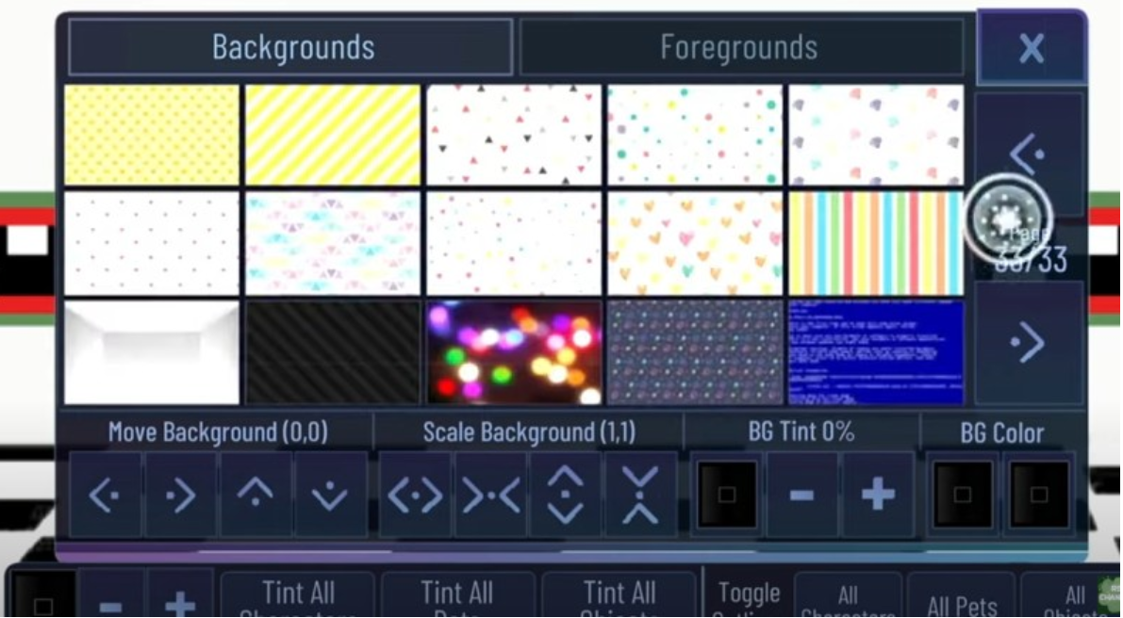Open the BG Tint color swatch

(726, 495)
